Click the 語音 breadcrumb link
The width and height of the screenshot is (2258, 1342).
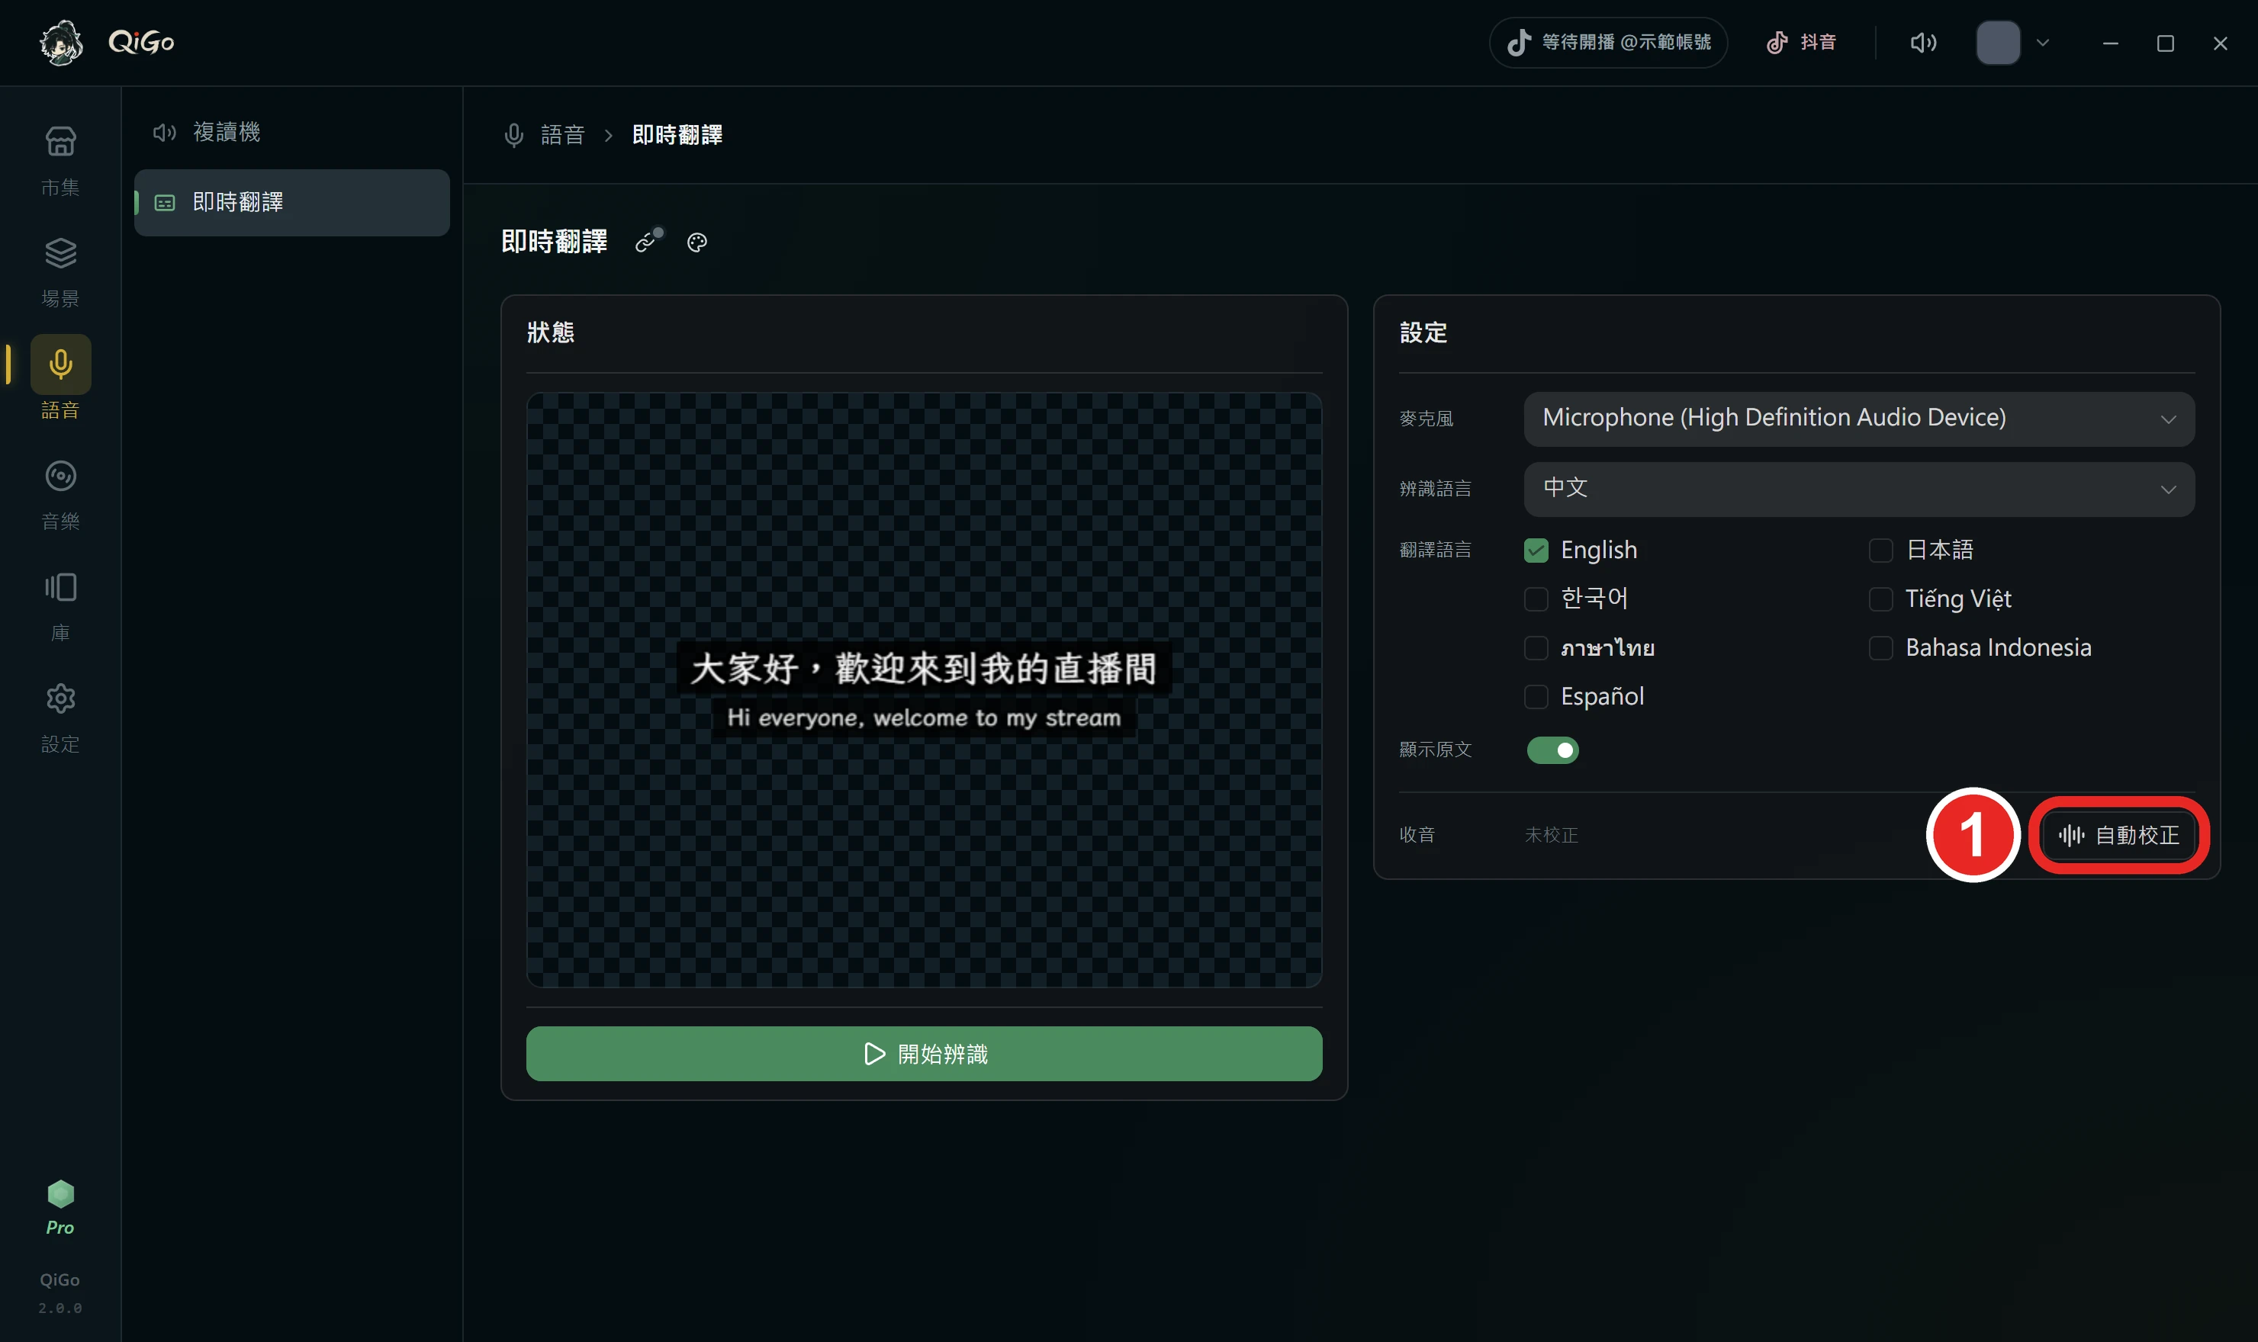[x=563, y=135]
